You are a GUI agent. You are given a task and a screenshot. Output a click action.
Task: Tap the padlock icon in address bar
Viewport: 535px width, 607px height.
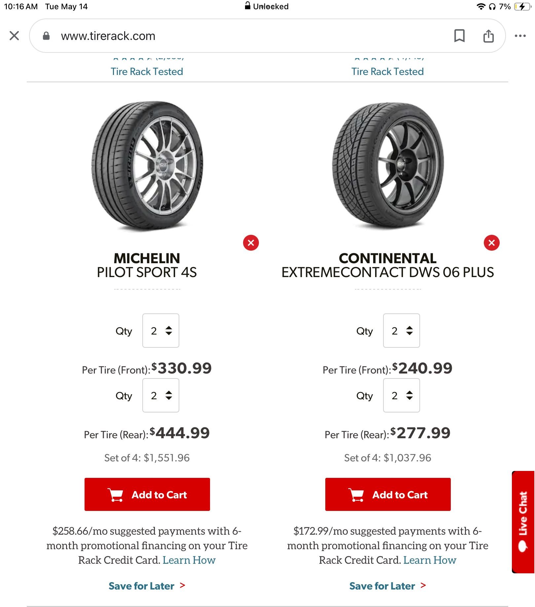[x=46, y=36]
